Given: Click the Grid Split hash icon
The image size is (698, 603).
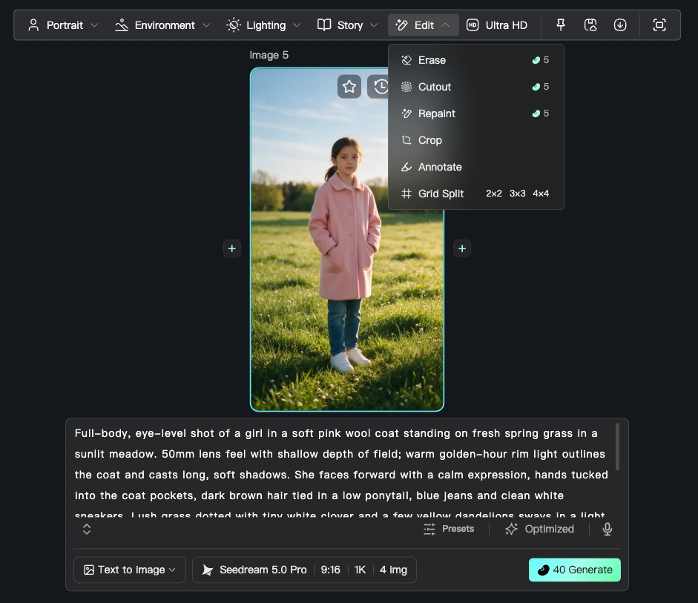Looking at the screenshot, I should (406, 194).
